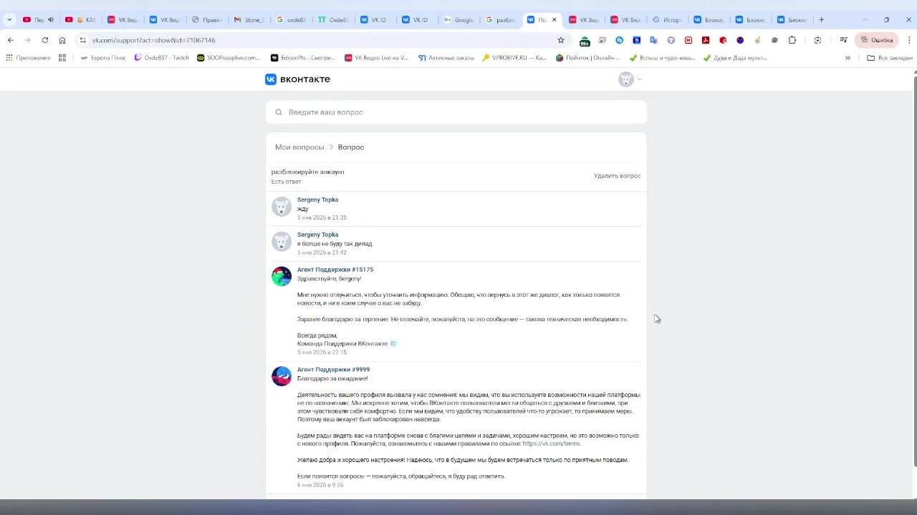Open the Chrome three-dot menu
Screen dimensions: 917x515
click(x=909, y=40)
